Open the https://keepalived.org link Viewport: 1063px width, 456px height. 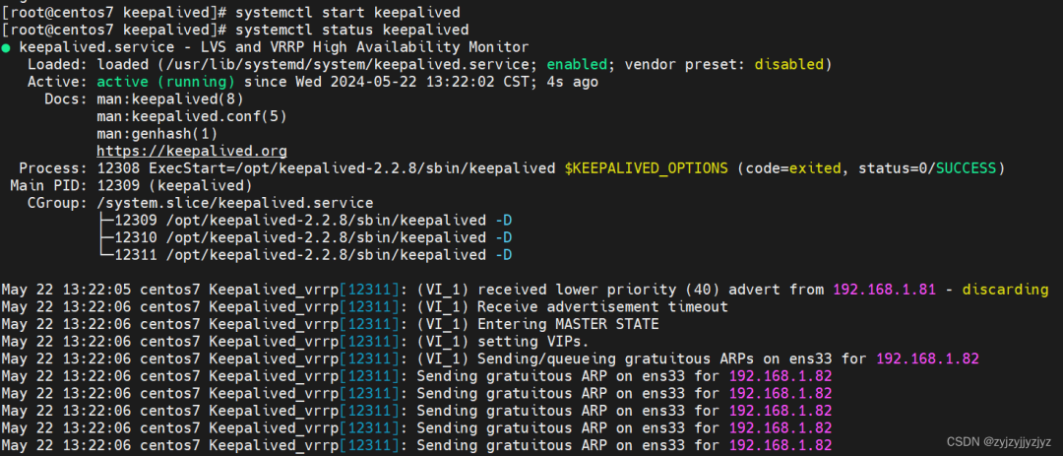pyautogui.click(x=192, y=151)
